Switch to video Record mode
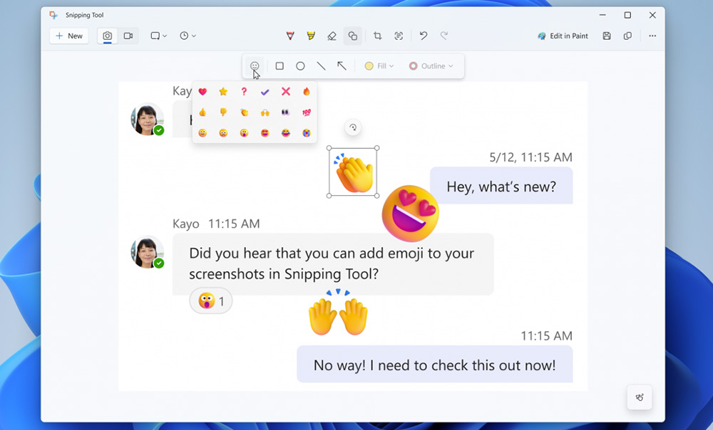The image size is (713, 430). tap(128, 36)
